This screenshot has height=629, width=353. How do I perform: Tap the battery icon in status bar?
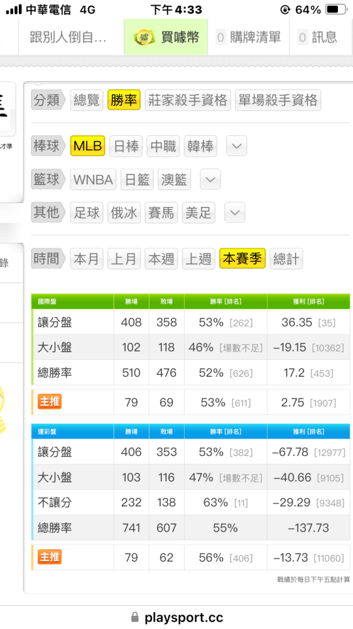pos(336,9)
